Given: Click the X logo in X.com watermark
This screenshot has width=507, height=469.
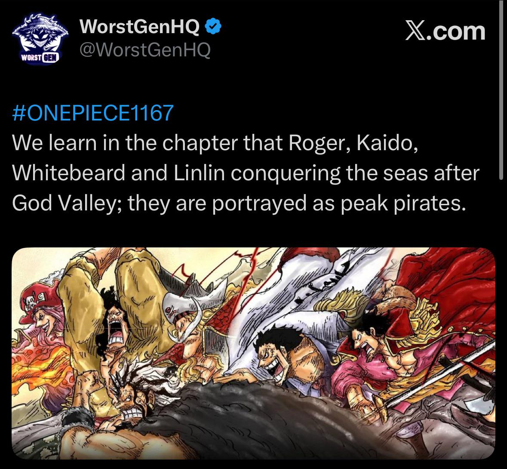Looking at the screenshot, I should pos(415,32).
